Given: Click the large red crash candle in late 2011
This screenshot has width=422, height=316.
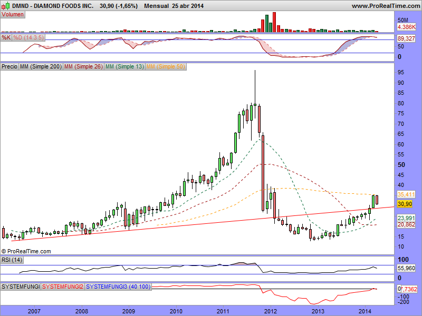Looking at the screenshot, I should pyautogui.click(x=263, y=173).
